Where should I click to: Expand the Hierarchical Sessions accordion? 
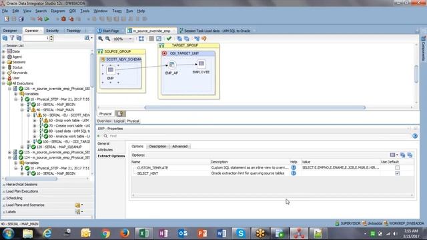pos(21,184)
